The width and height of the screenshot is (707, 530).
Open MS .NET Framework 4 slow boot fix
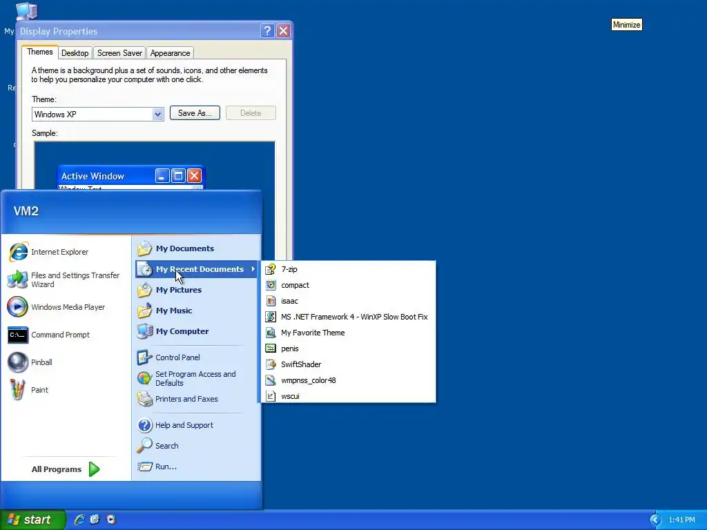[x=348, y=317]
